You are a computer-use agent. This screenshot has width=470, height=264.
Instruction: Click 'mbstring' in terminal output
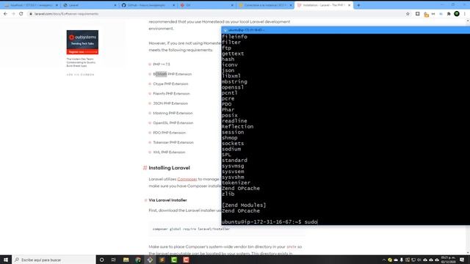[x=234, y=81]
